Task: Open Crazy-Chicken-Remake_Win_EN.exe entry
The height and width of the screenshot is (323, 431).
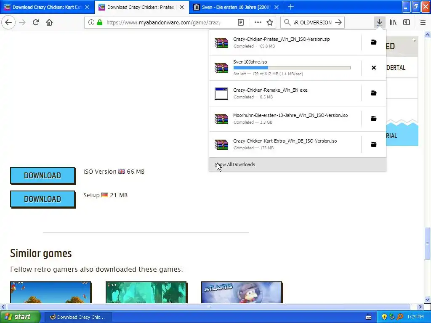Action: 285,93
